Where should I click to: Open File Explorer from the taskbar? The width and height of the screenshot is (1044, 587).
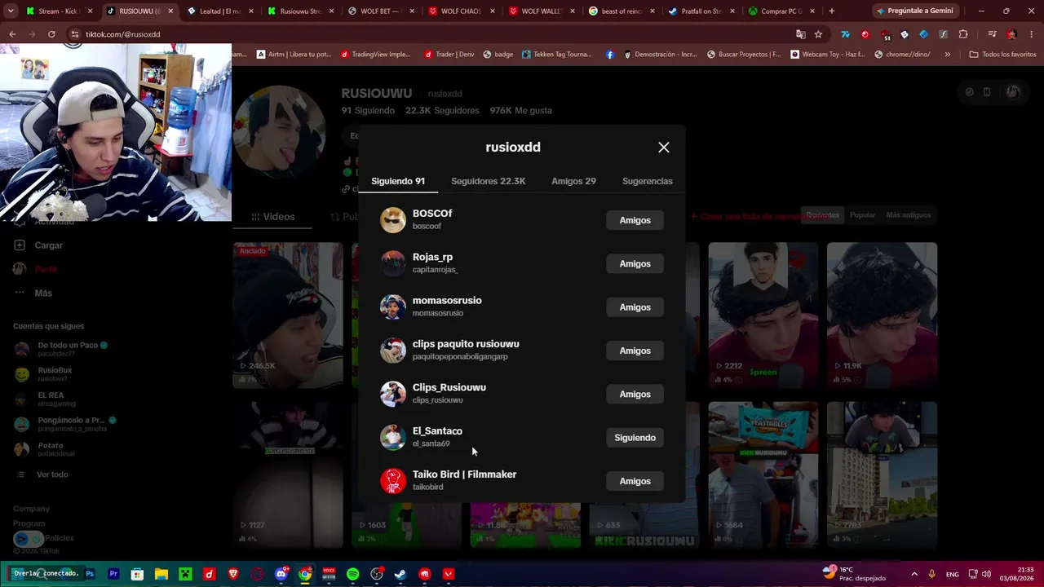161,574
